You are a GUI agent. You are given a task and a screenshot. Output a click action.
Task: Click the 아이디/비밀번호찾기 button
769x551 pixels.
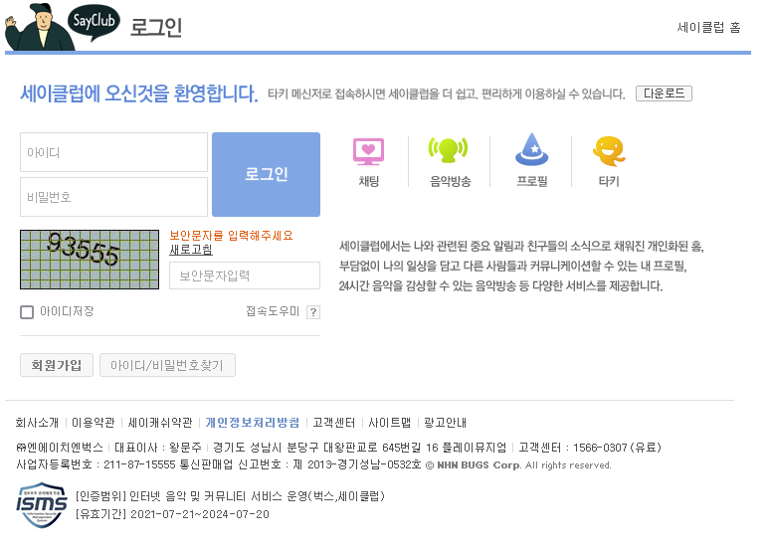click(167, 365)
